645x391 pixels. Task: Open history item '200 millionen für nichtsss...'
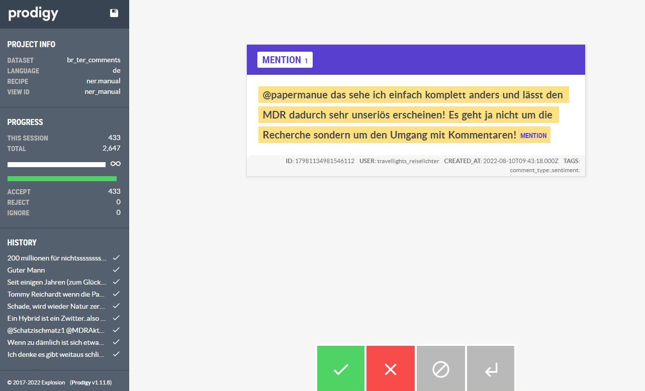point(57,258)
